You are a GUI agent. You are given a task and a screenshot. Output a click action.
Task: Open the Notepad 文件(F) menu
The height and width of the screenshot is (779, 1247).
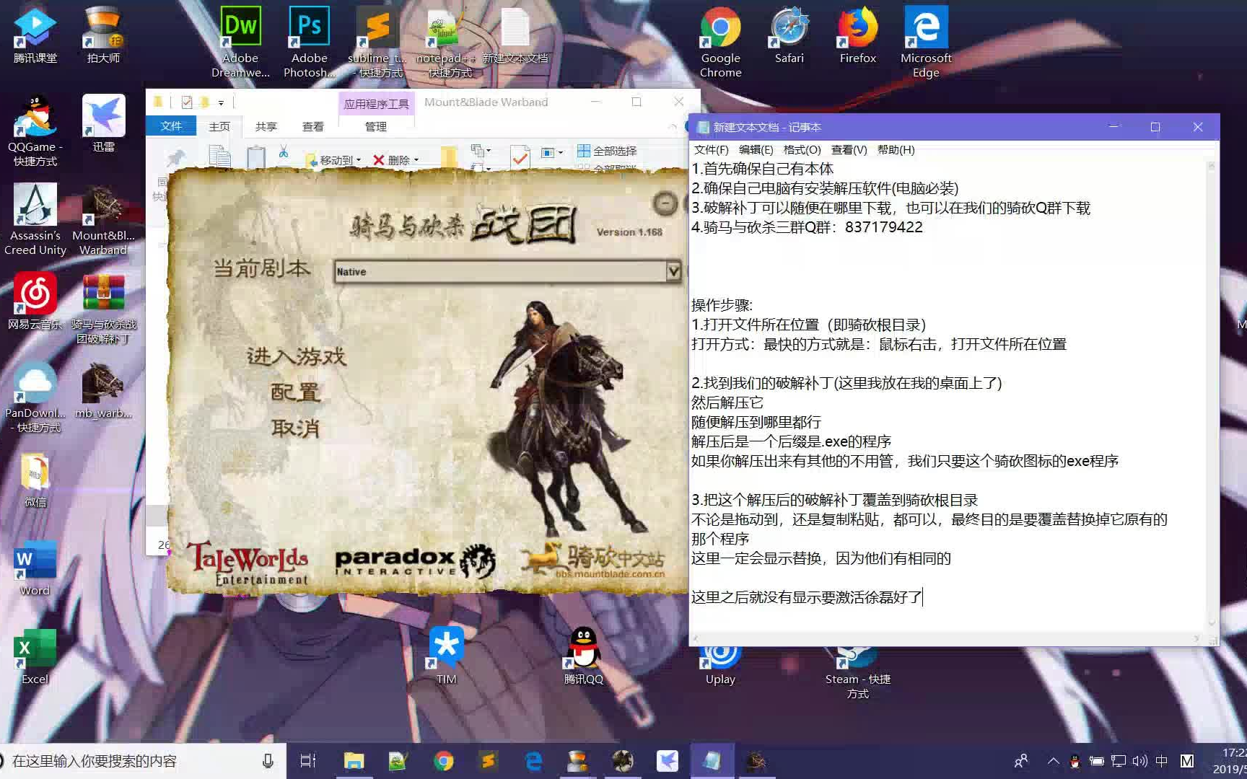(x=711, y=149)
